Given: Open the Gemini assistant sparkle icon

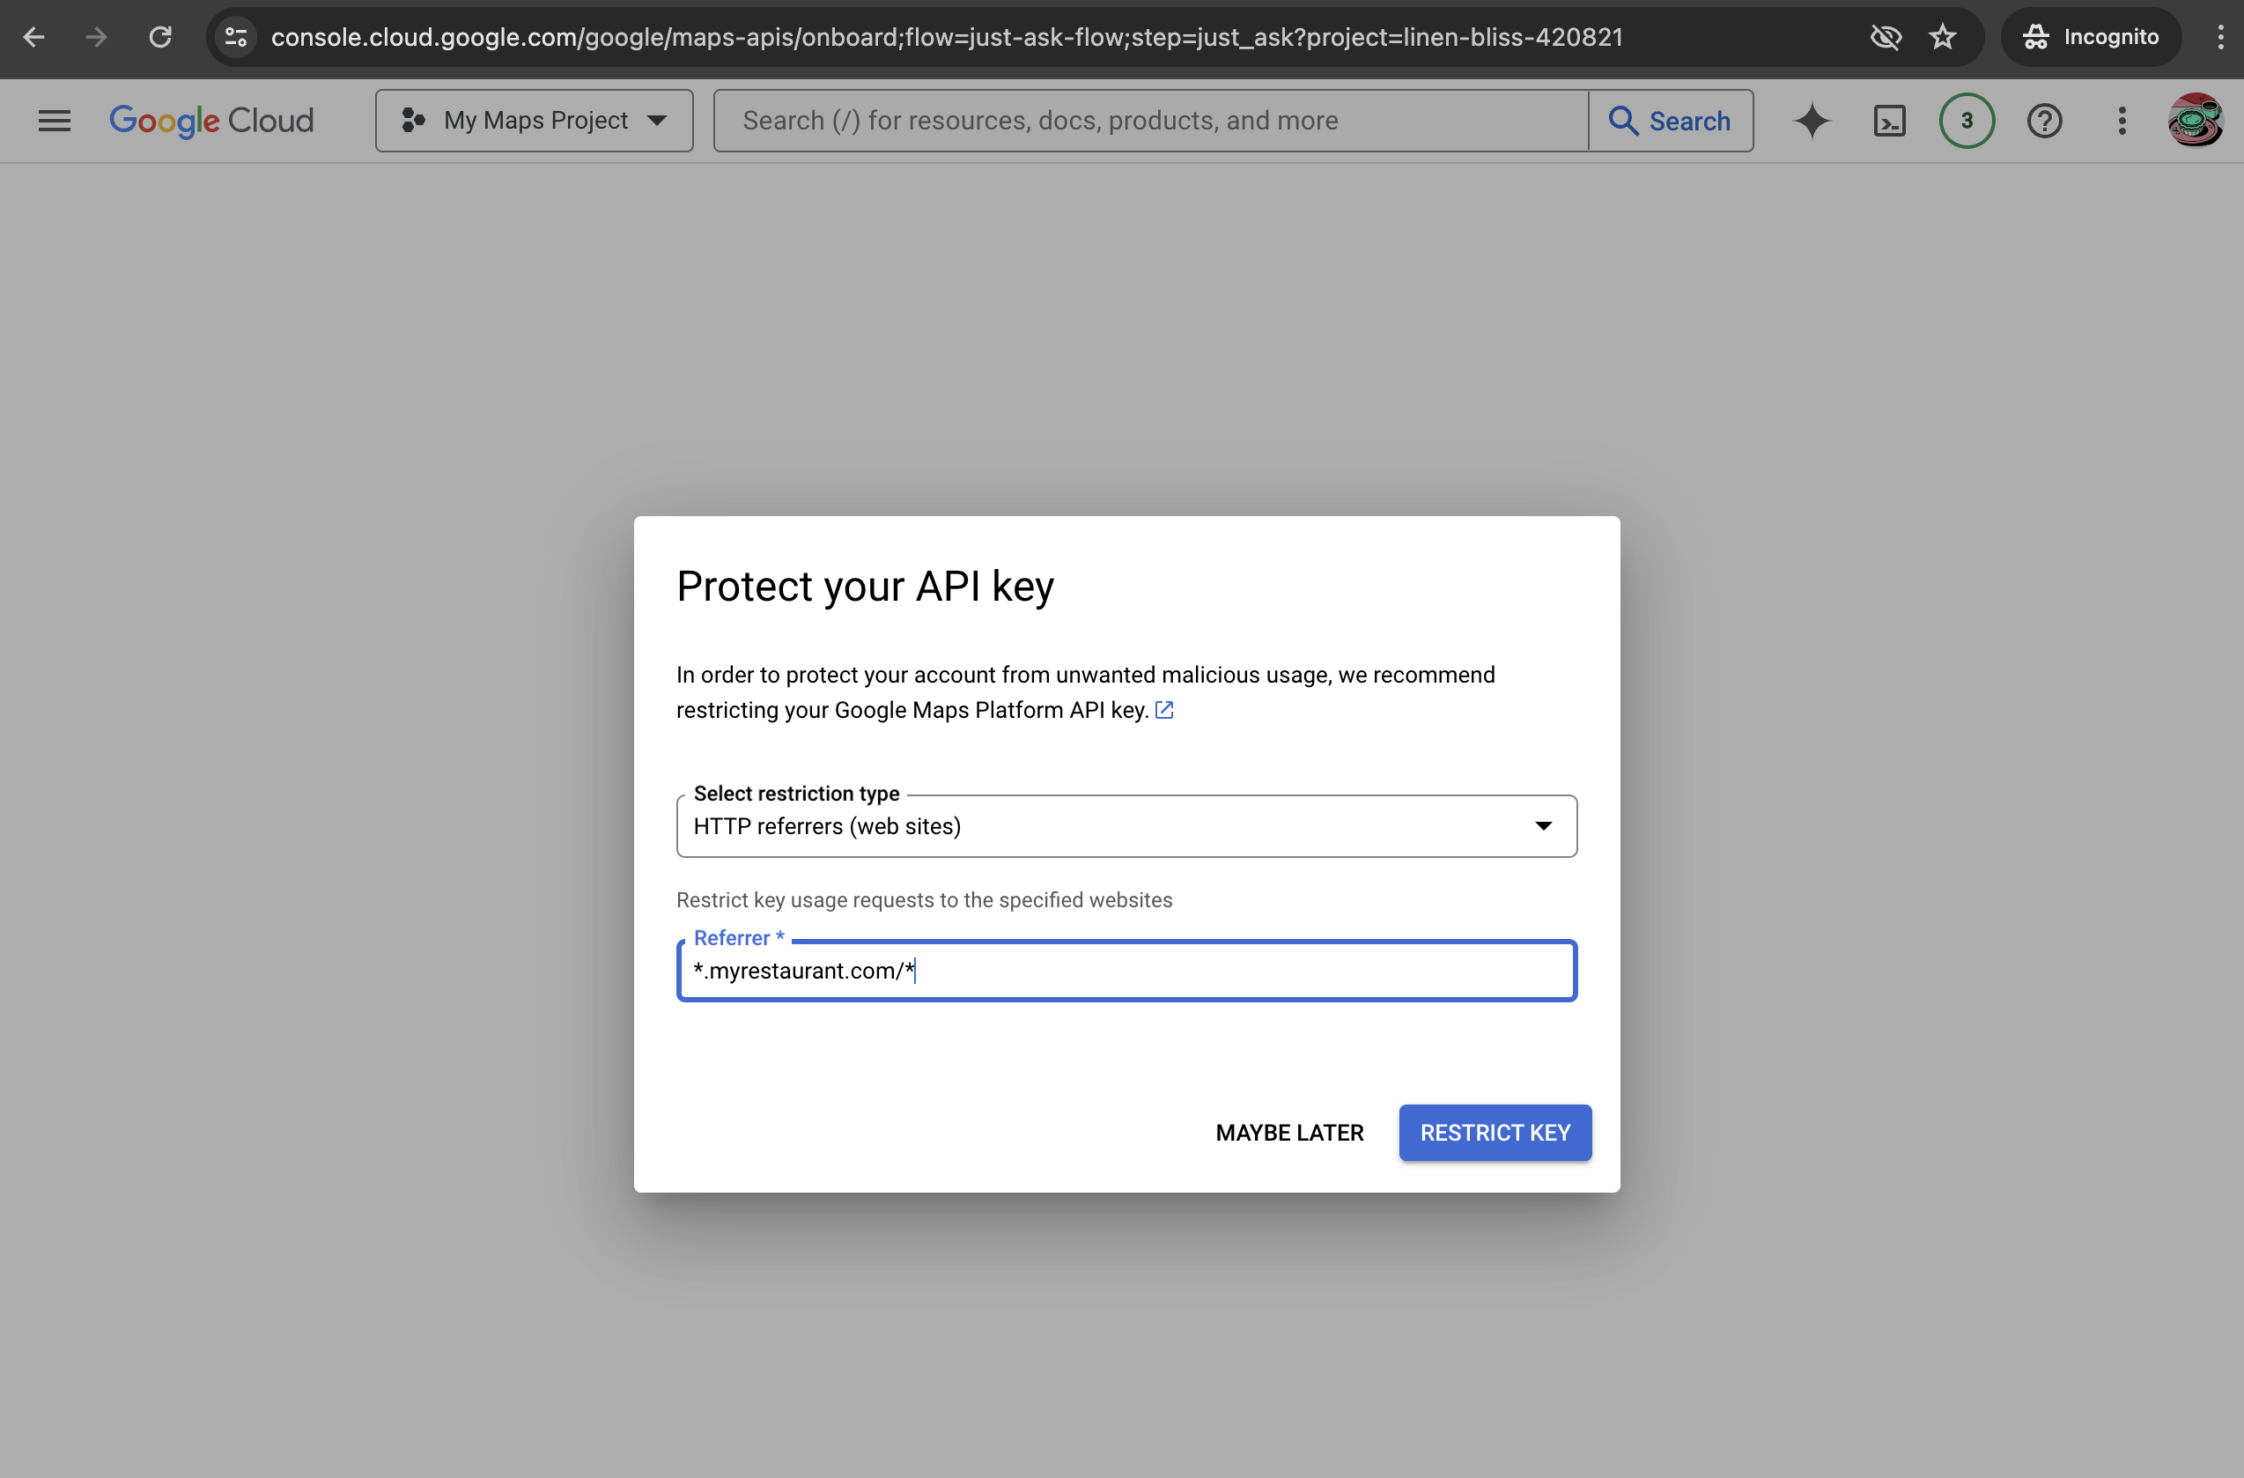Looking at the screenshot, I should tap(1812, 121).
